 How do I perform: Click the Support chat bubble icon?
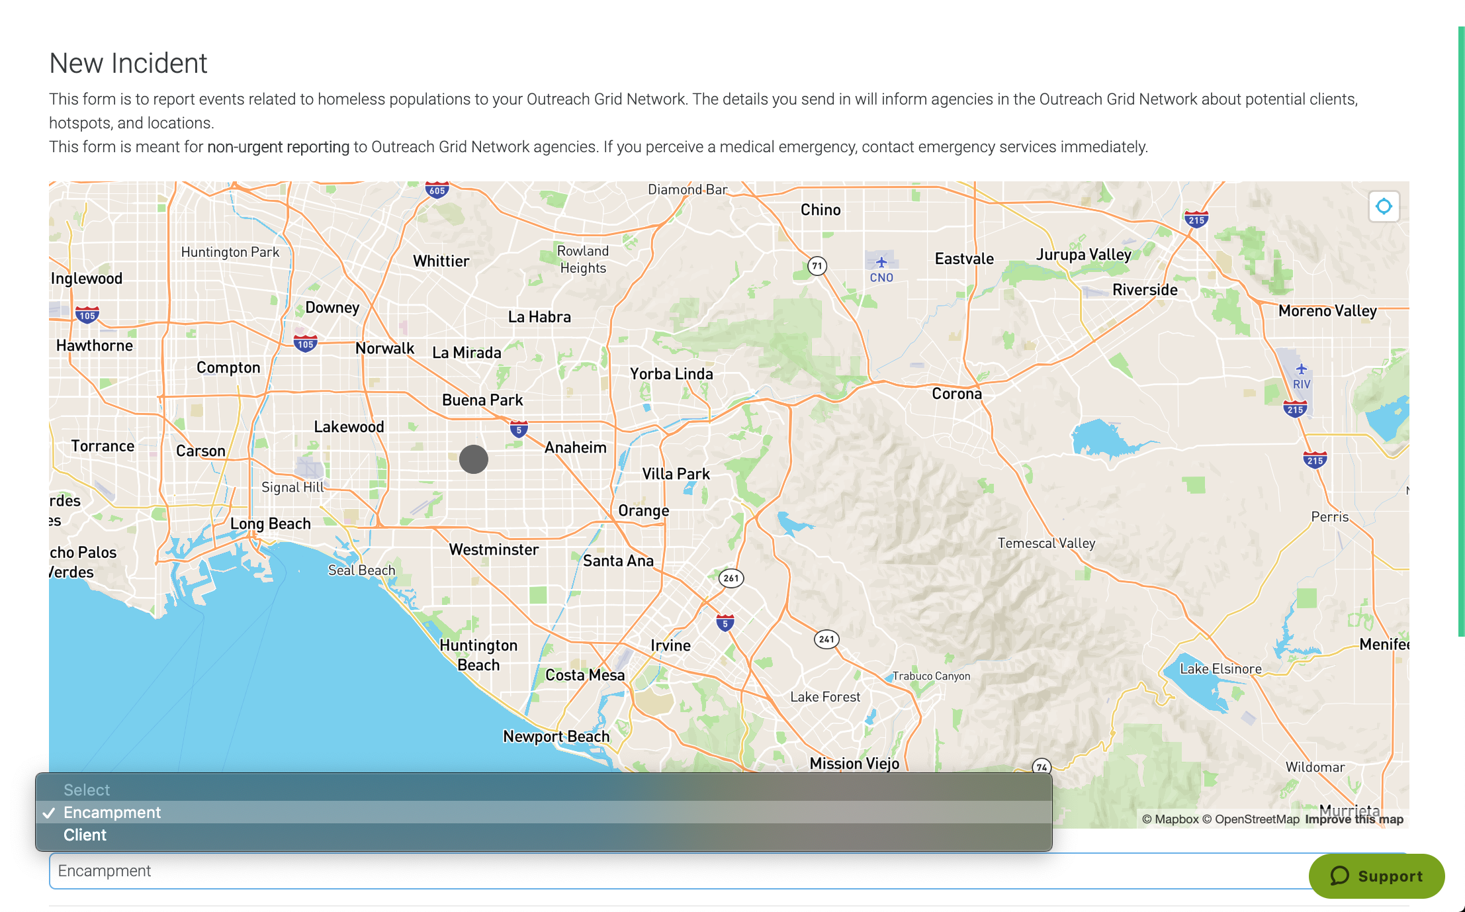1340,876
